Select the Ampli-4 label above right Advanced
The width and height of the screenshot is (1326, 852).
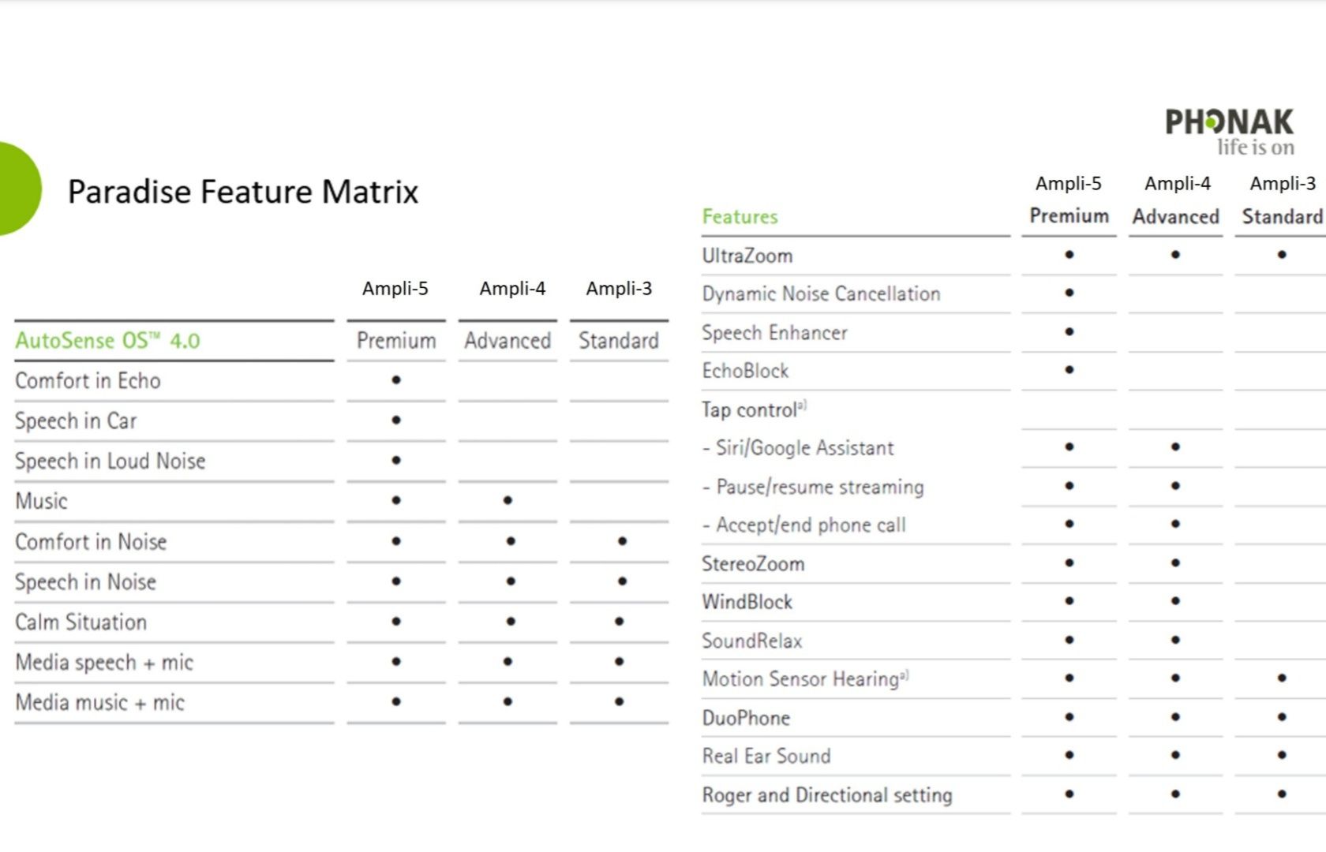coord(1178,184)
